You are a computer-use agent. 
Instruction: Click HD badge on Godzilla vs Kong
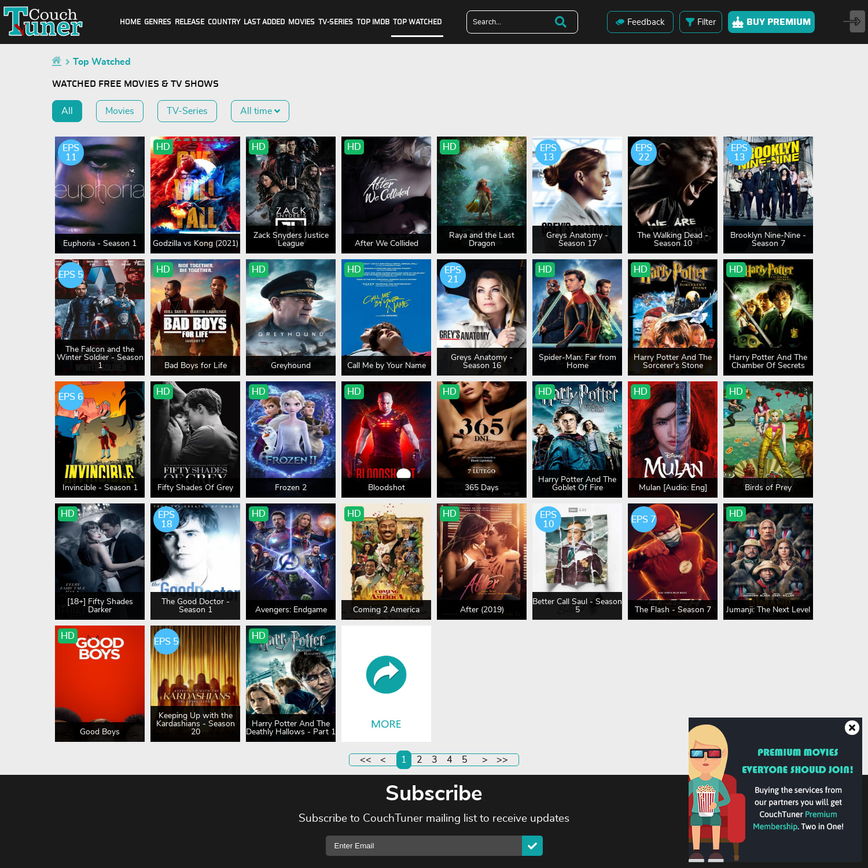coord(163,147)
